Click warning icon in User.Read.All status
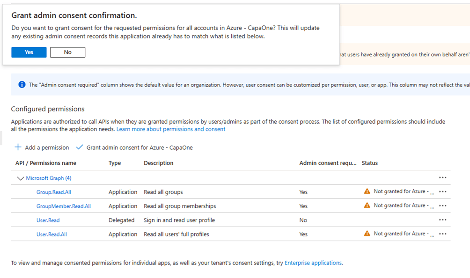Viewport: 470px width, 278px height. click(x=367, y=234)
